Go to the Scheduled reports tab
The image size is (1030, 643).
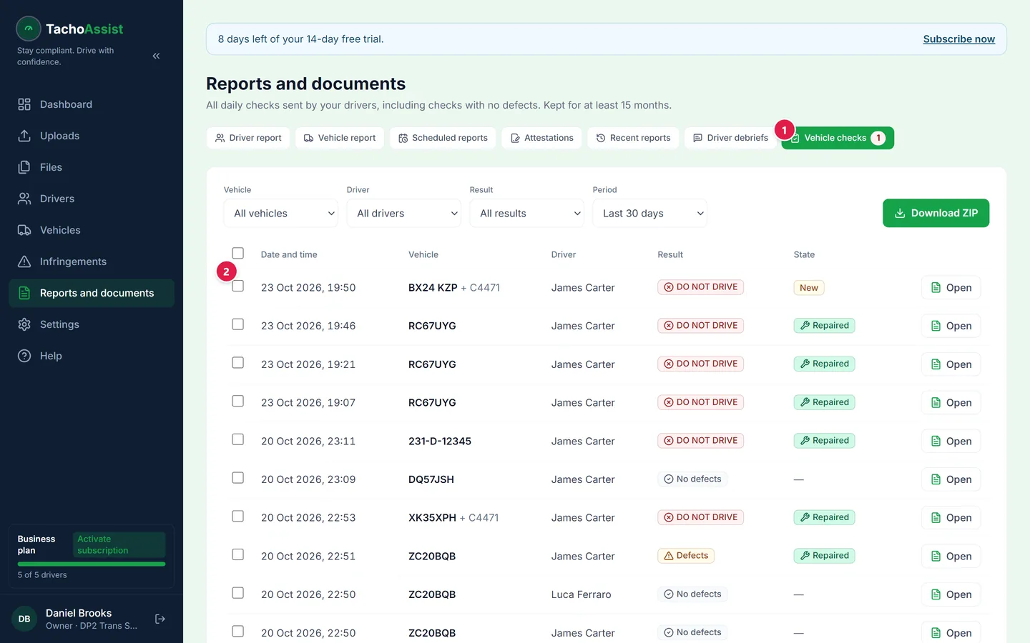(x=443, y=138)
